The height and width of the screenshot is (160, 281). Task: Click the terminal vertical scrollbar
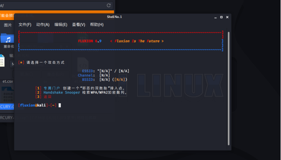229,89
